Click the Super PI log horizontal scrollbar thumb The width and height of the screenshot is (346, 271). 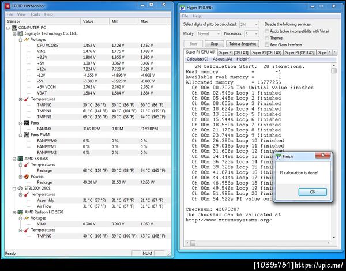click(193, 243)
